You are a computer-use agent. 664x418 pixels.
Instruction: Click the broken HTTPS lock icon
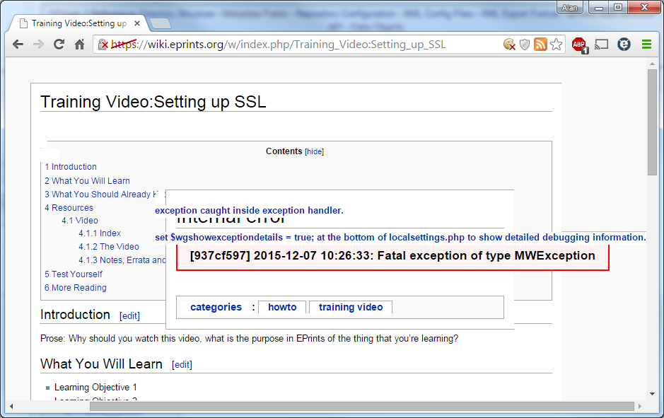click(103, 44)
